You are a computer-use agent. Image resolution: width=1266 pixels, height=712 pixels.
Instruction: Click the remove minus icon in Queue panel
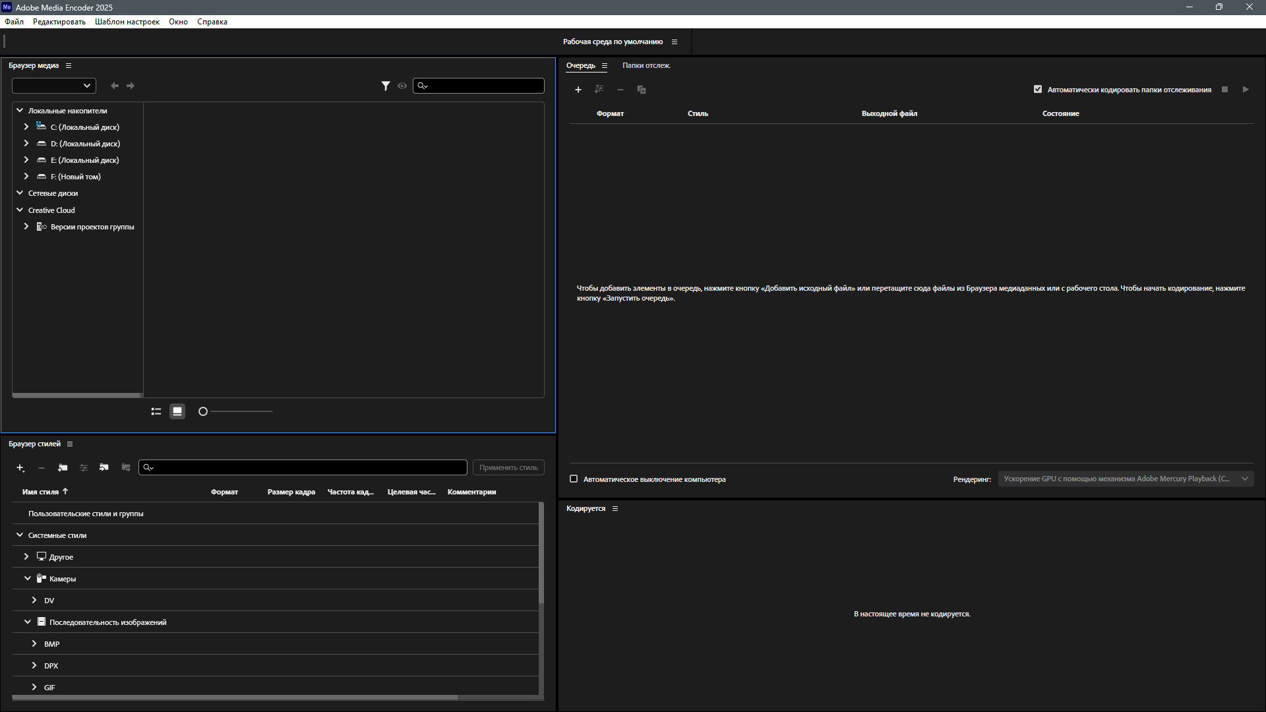point(620,90)
